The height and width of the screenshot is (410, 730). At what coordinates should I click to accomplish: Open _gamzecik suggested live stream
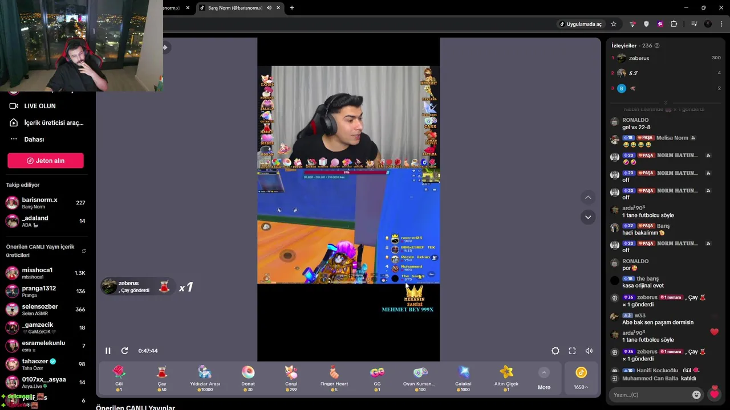(x=46, y=328)
